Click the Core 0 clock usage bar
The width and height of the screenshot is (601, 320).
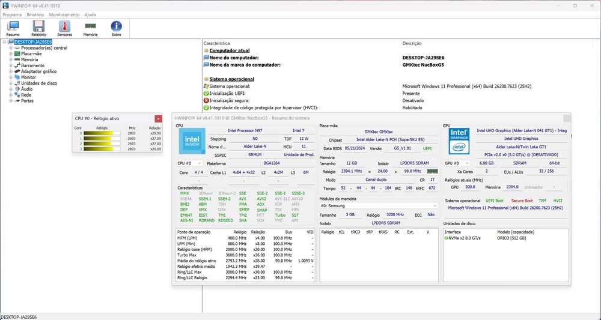point(102,133)
